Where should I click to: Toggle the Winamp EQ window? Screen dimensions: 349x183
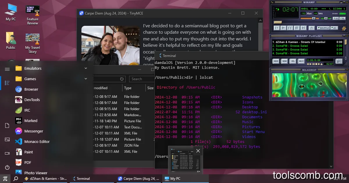tap(335, 18)
